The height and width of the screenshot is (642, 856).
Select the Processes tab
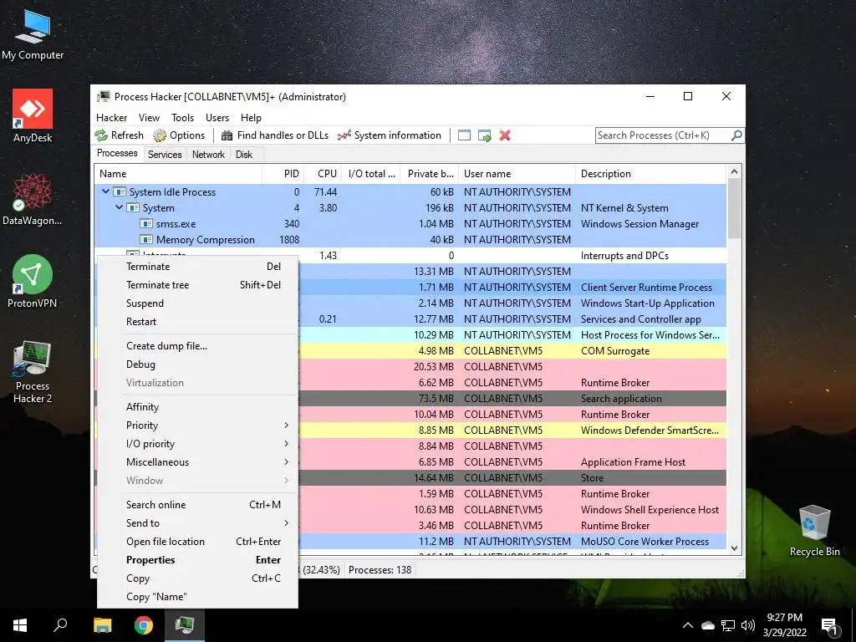pyautogui.click(x=117, y=154)
